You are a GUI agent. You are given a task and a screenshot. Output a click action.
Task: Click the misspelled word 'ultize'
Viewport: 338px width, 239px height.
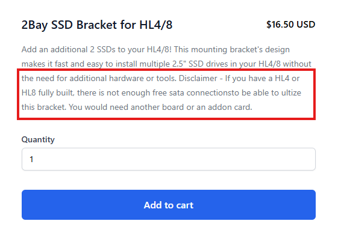291,93
